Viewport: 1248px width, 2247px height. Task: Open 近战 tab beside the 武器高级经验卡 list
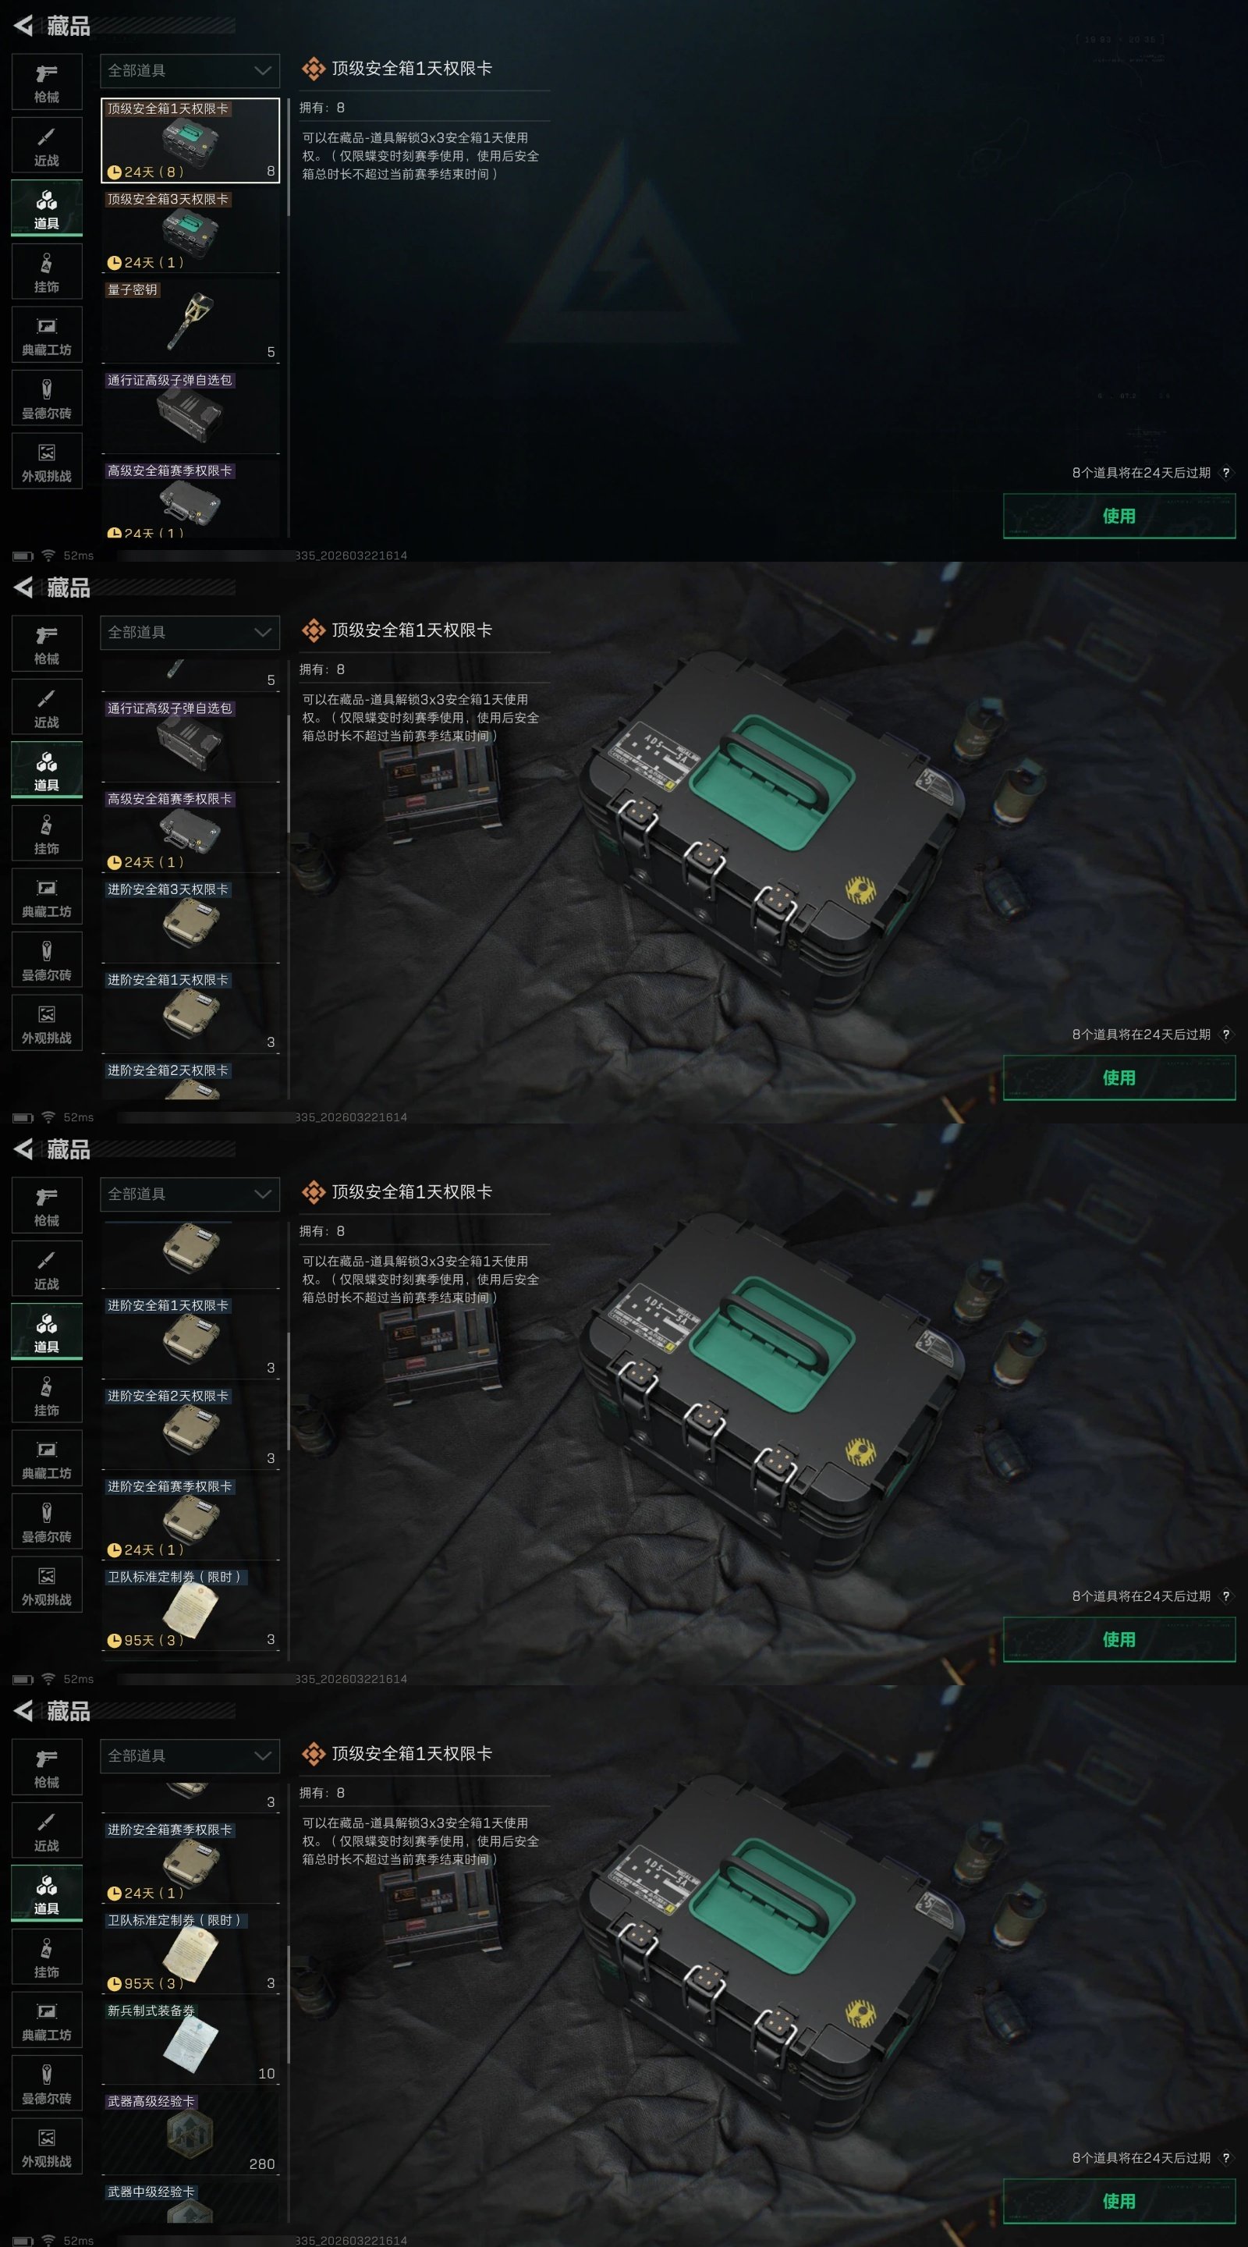pyautogui.click(x=47, y=1830)
